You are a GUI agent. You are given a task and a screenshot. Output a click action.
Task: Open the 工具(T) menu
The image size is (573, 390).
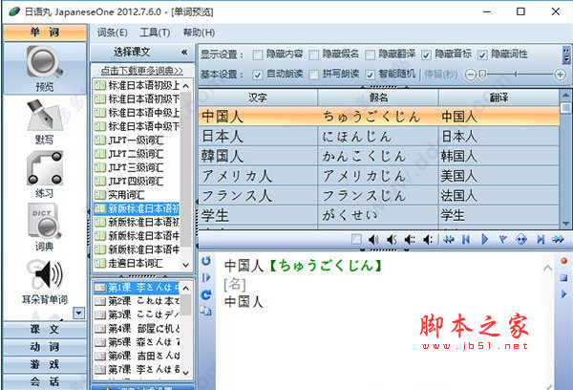click(x=155, y=32)
